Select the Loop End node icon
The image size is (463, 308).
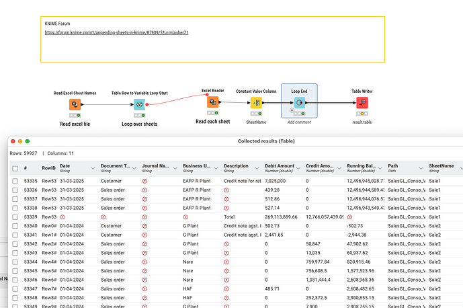300,103
